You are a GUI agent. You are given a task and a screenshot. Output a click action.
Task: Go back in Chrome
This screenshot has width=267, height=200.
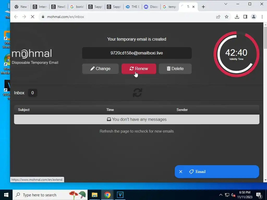point(16,17)
